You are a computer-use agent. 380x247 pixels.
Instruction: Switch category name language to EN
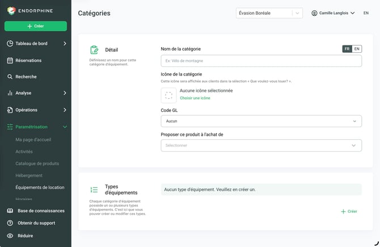(x=357, y=49)
